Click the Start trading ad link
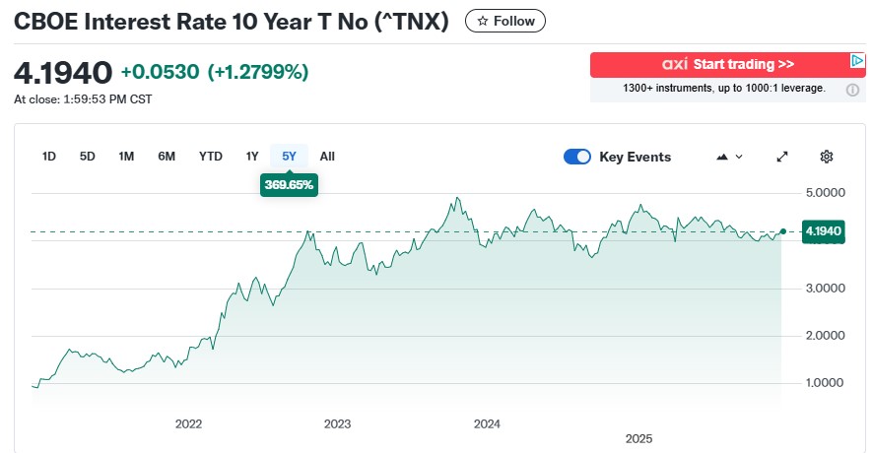This screenshot has width=872, height=453. coord(744,65)
